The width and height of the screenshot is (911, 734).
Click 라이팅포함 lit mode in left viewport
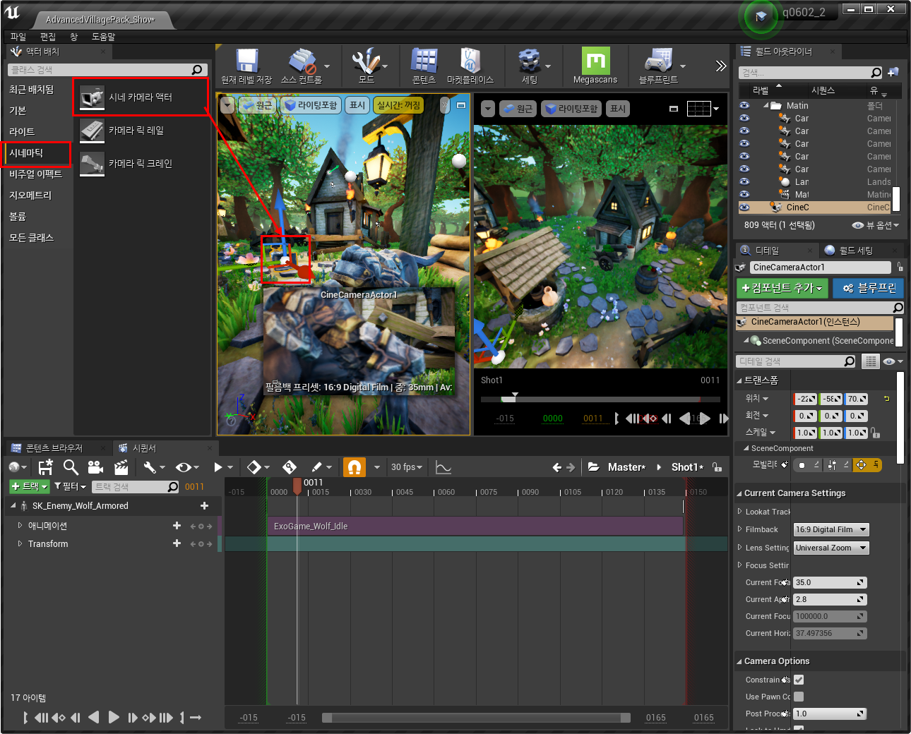click(x=311, y=105)
